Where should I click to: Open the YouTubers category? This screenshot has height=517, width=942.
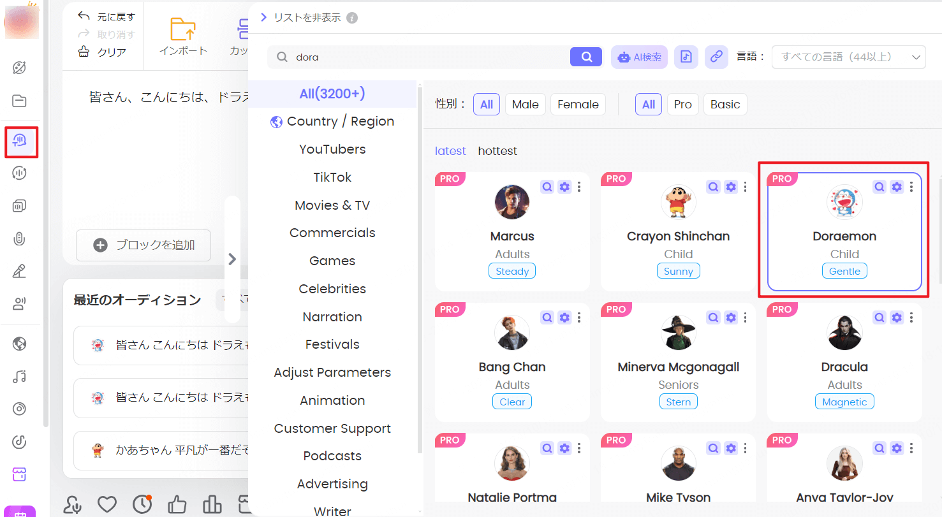(332, 149)
